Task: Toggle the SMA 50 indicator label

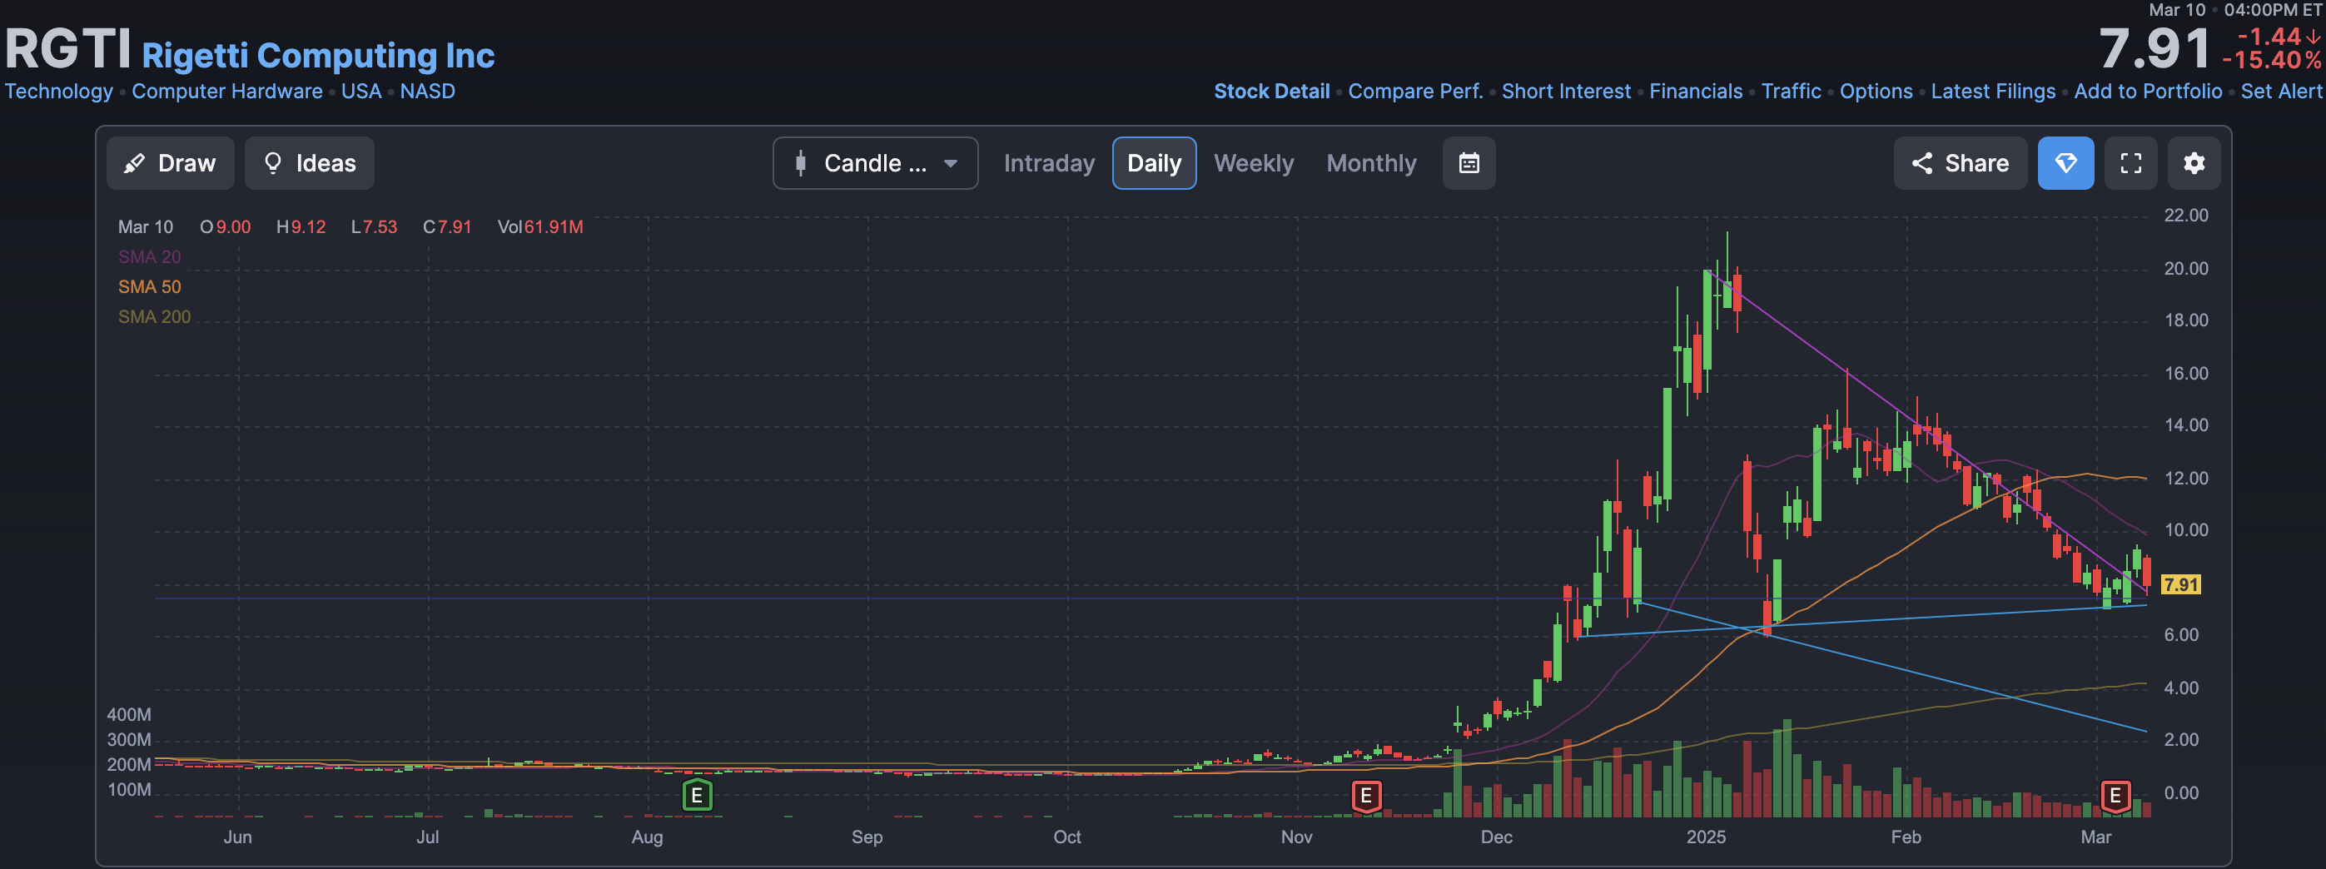Action: tap(149, 287)
